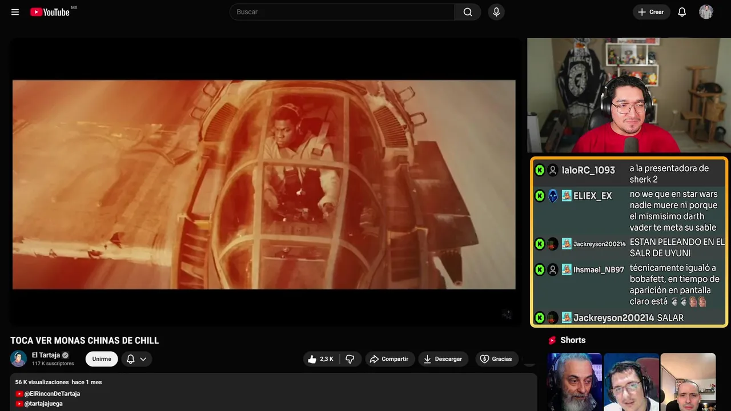Screen dimensions: 731x411
Task: Open third Shorts thumbnail
Action: [x=688, y=382]
